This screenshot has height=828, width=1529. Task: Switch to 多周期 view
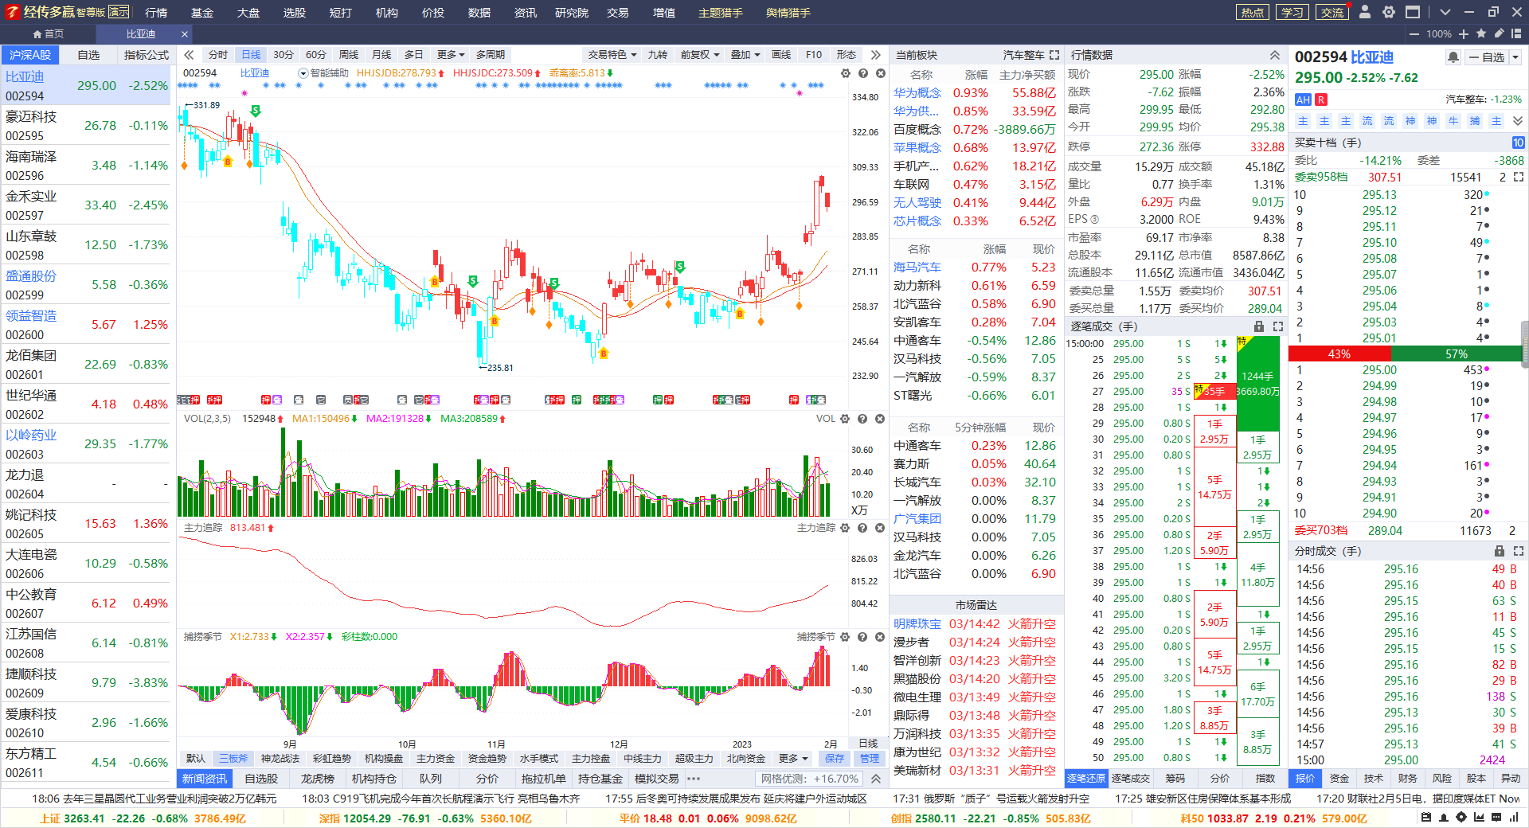[x=491, y=55]
